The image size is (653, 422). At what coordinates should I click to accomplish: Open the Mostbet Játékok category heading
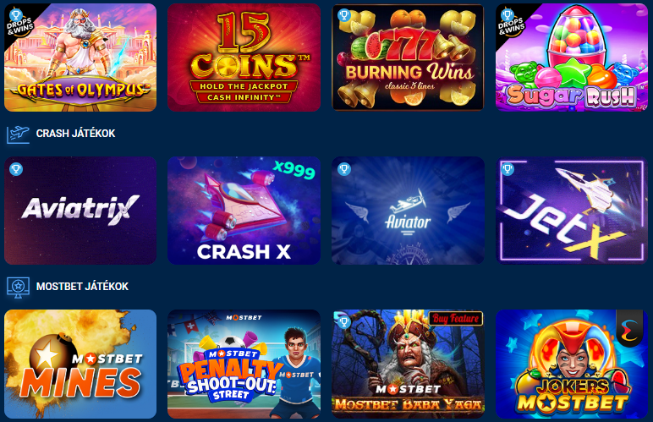pyautogui.click(x=82, y=287)
